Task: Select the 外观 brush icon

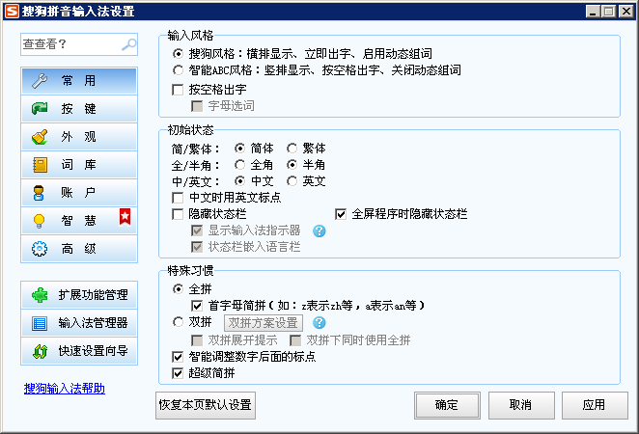Action: (40, 137)
